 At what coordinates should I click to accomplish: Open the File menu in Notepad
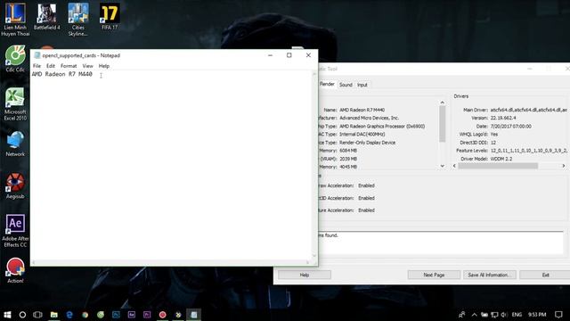(37, 66)
